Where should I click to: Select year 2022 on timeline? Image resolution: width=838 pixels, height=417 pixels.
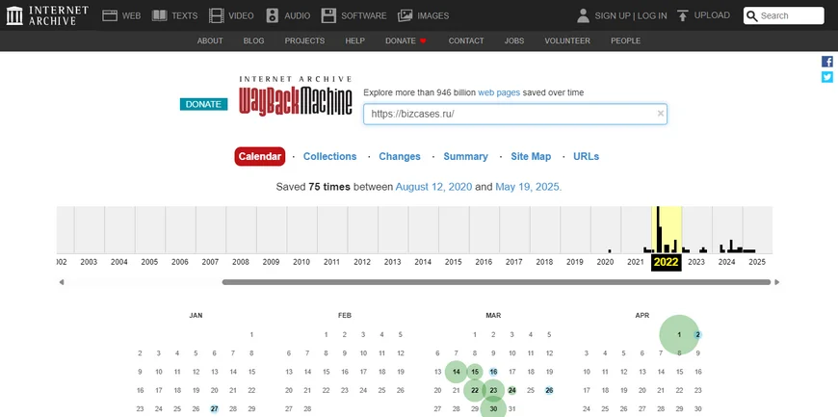tap(666, 262)
